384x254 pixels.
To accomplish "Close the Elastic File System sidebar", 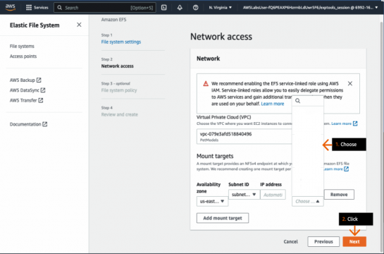I will pyautogui.click(x=79, y=25).
